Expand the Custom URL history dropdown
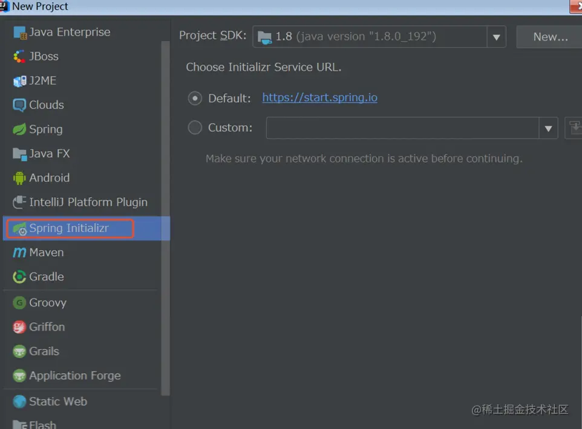This screenshot has width=582, height=429. coord(548,128)
